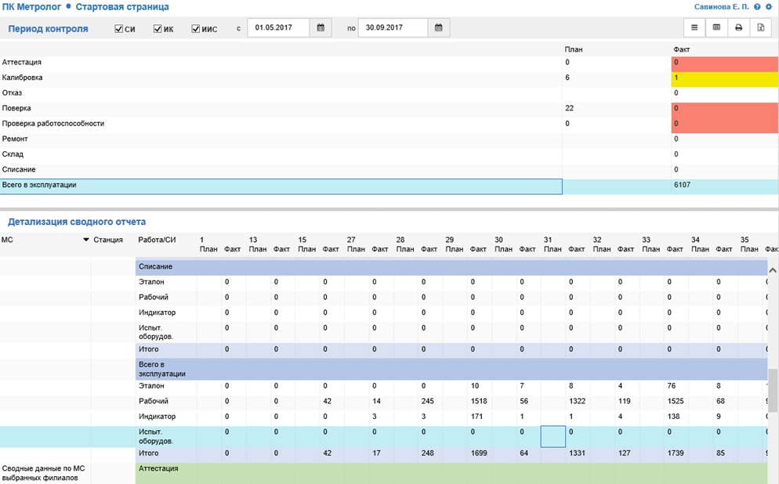The width and height of the screenshot is (779, 484).
Task: Click the table columns view icon
Action: [x=716, y=28]
